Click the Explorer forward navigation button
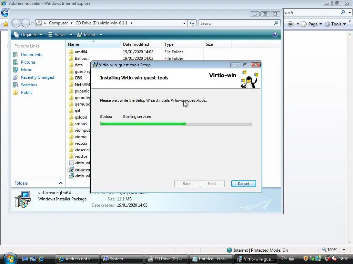This screenshot has width=353, height=264. coord(26,23)
